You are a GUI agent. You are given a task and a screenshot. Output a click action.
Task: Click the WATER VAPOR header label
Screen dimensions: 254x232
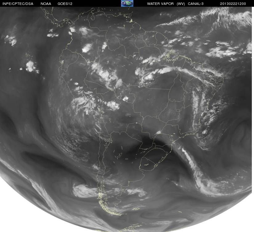160,4
